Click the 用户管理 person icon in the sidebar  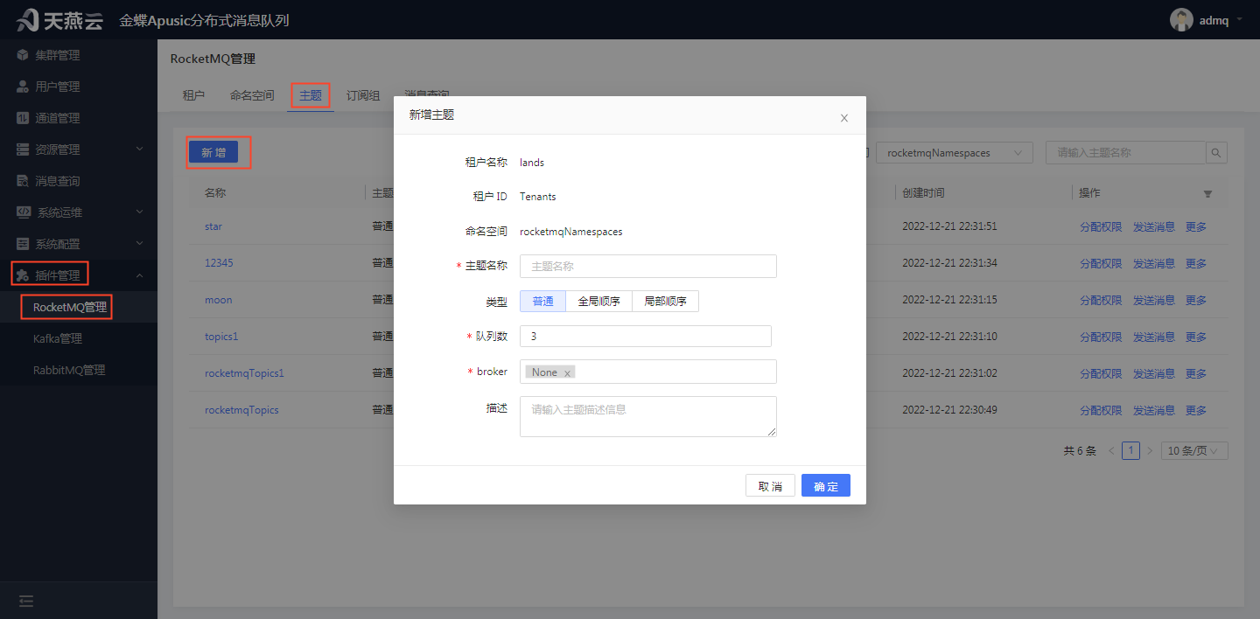click(23, 87)
